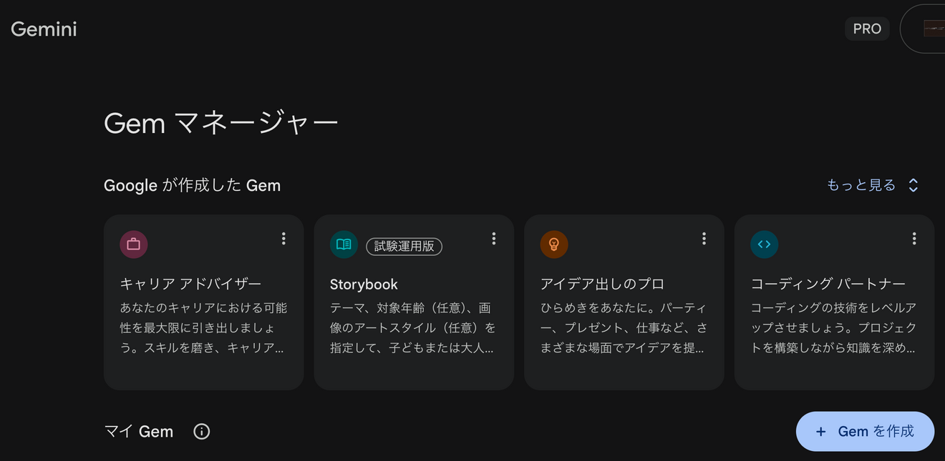This screenshot has height=461, width=945.
Task: Click the code brackets icon on コーディング パートナー
Action: pyautogui.click(x=764, y=244)
